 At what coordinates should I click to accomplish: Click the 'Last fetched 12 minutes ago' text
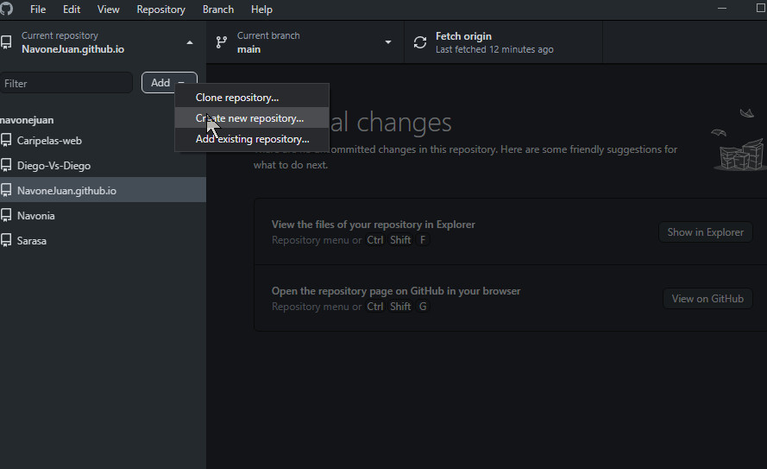494,49
